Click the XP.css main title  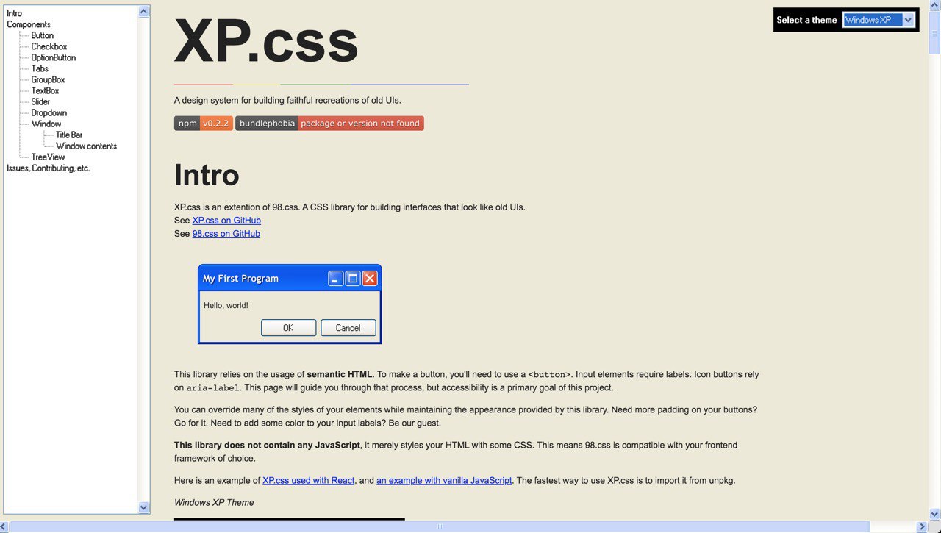(x=266, y=41)
